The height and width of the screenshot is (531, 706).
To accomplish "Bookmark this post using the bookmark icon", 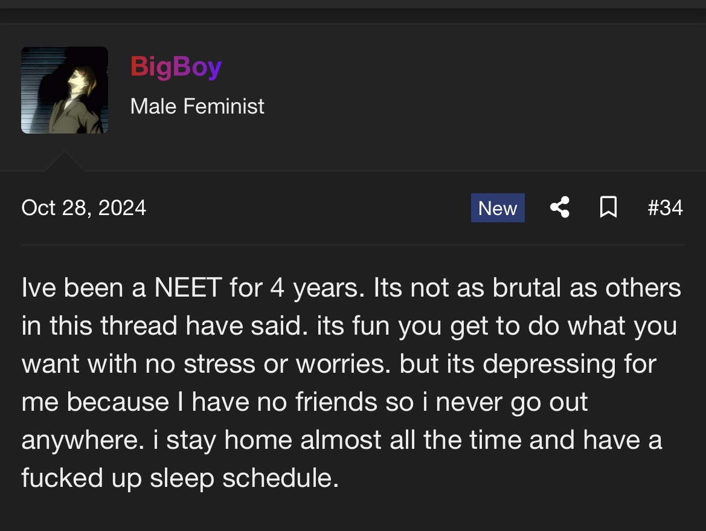I will pyautogui.click(x=608, y=208).
